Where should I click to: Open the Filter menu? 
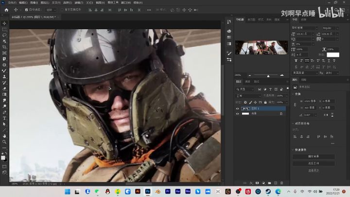pyautogui.click(x=79, y=3)
